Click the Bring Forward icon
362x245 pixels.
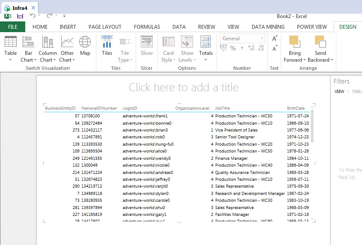coord(294,41)
